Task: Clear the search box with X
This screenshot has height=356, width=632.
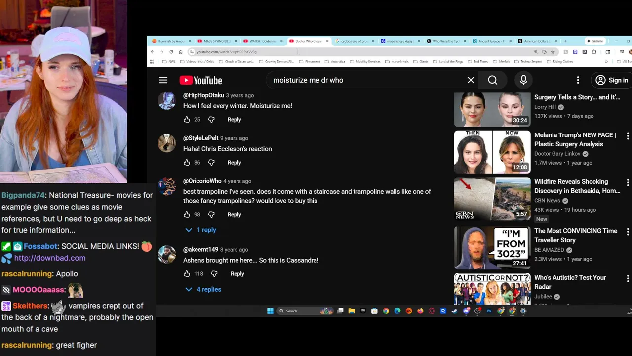Action: click(471, 80)
